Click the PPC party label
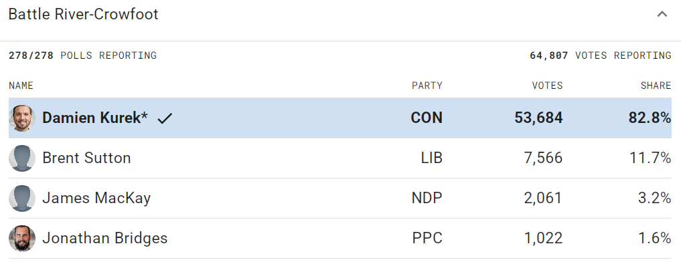 [x=427, y=238]
